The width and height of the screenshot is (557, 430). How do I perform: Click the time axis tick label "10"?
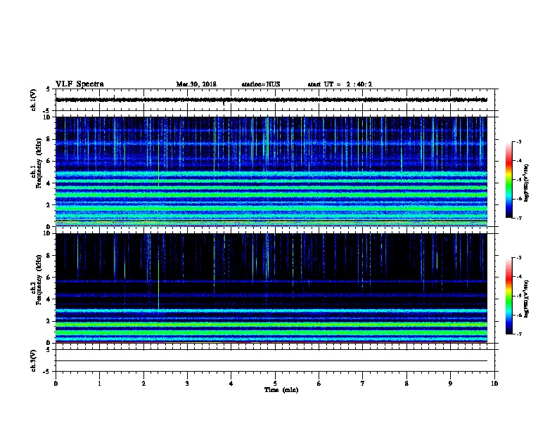coord(494,384)
